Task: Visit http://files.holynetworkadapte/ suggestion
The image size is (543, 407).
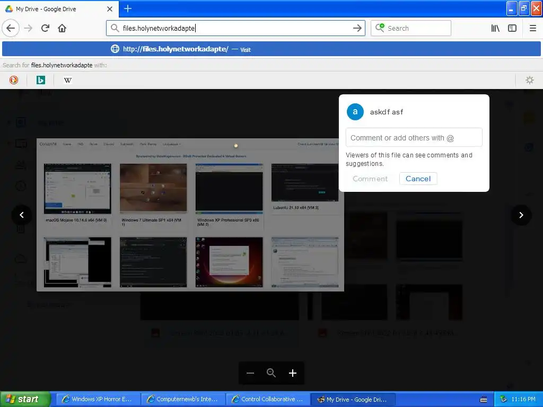Action: (271, 49)
